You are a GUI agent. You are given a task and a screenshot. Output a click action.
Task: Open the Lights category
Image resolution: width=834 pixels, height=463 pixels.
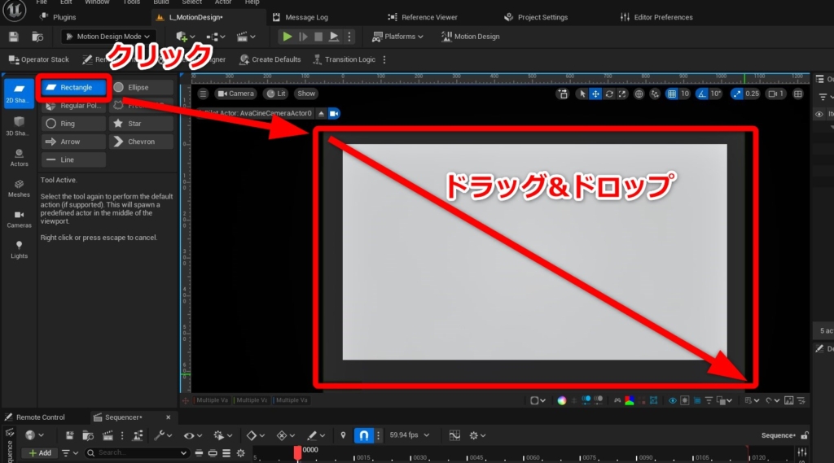click(19, 249)
